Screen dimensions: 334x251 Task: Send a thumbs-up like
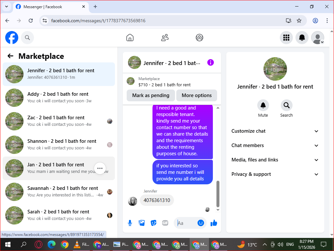214,223
